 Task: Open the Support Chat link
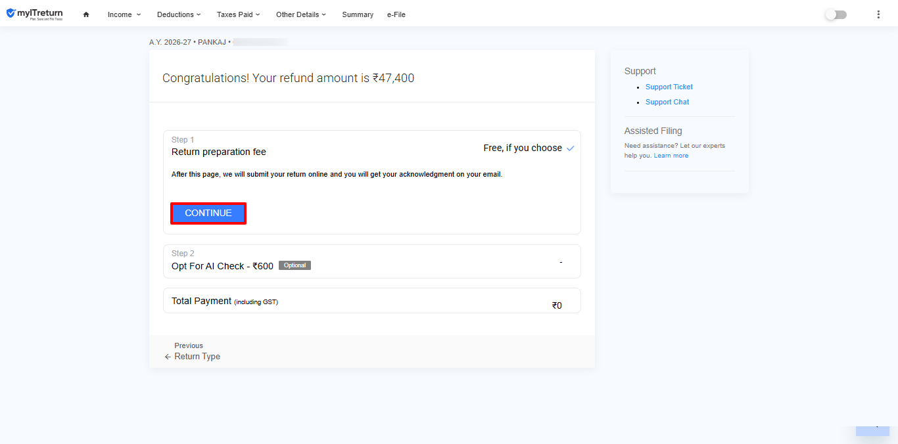[667, 102]
